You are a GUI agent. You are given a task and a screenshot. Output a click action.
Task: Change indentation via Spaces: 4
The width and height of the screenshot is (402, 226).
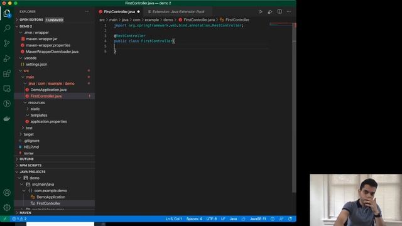coord(194,219)
